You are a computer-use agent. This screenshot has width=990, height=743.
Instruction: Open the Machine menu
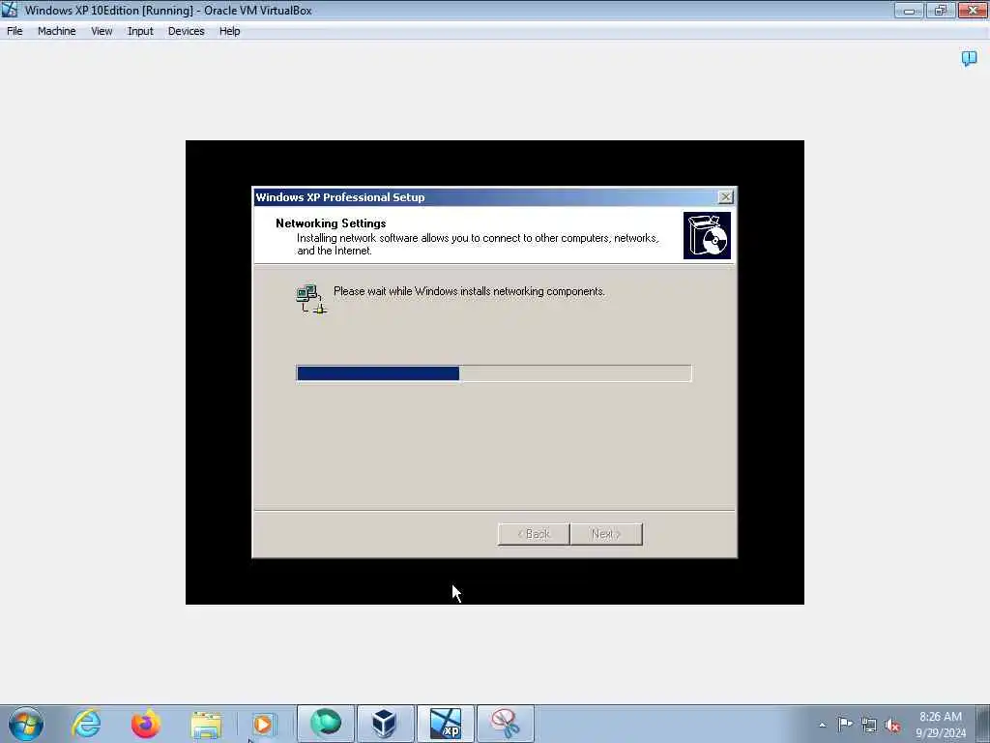(x=56, y=31)
